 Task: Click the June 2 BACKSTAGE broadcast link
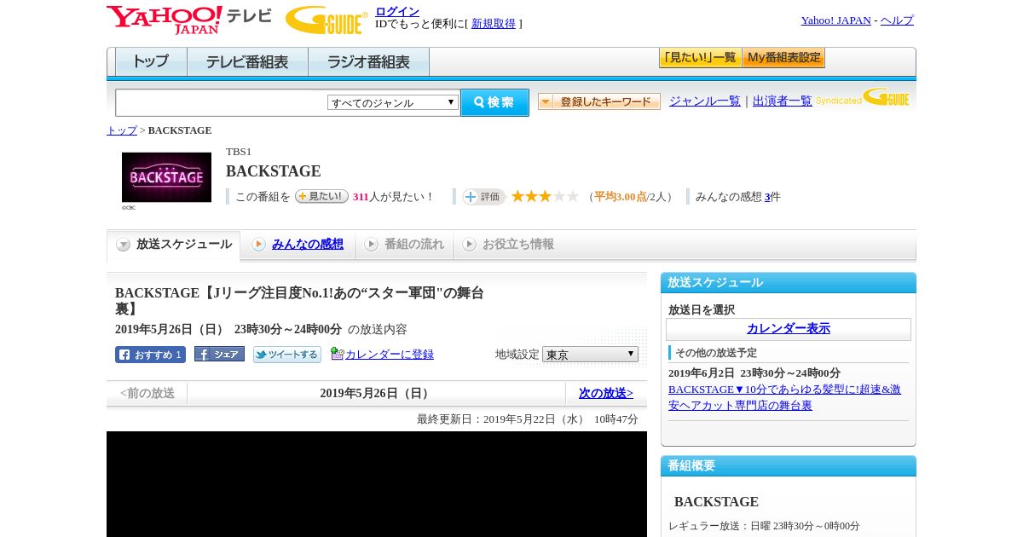(784, 397)
